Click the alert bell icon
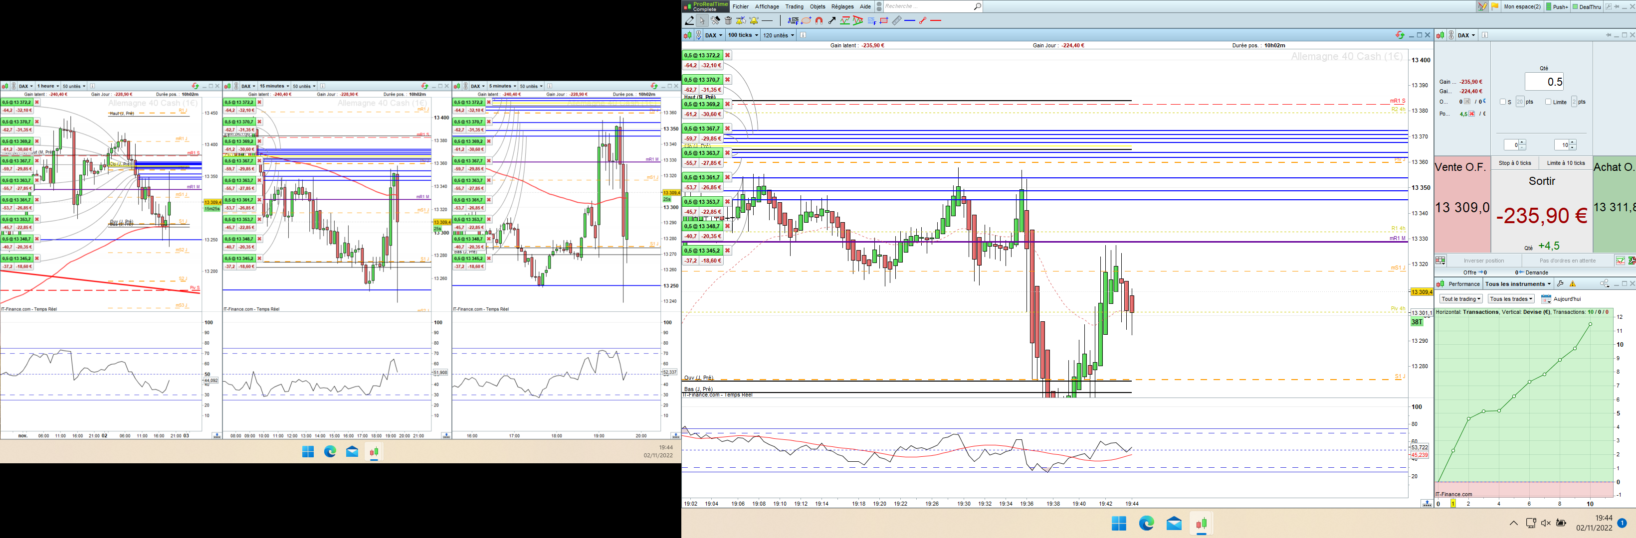The image size is (1636, 538). pyautogui.click(x=754, y=21)
